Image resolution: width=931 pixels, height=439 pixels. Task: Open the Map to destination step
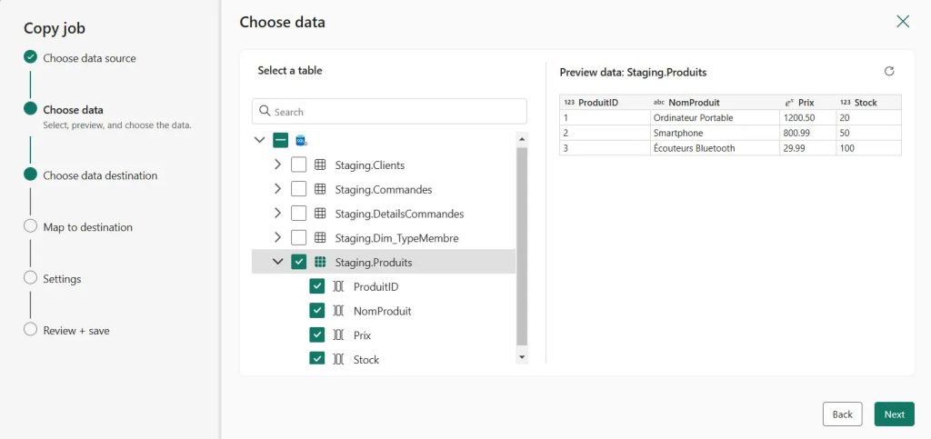pyautogui.click(x=88, y=227)
